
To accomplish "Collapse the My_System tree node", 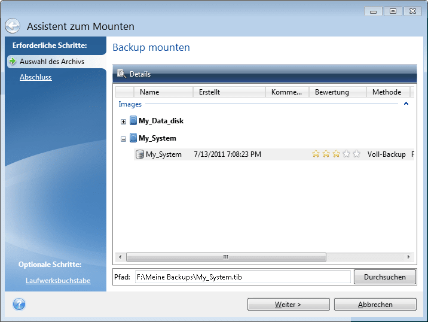I will [x=124, y=139].
